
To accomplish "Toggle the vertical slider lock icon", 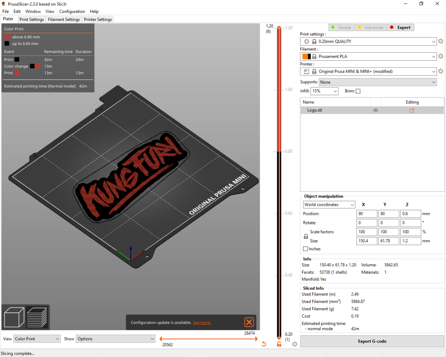I will coord(279,344).
